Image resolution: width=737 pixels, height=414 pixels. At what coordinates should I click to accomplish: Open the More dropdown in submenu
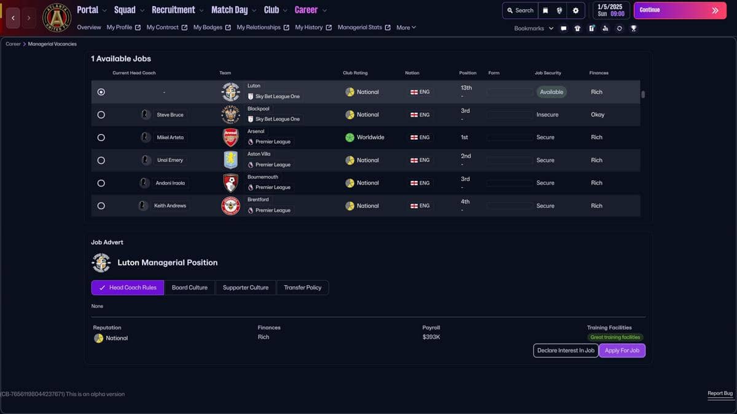(x=406, y=28)
